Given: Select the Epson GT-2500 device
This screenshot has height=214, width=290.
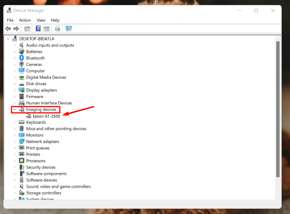Looking at the screenshot, I should click(46, 116).
